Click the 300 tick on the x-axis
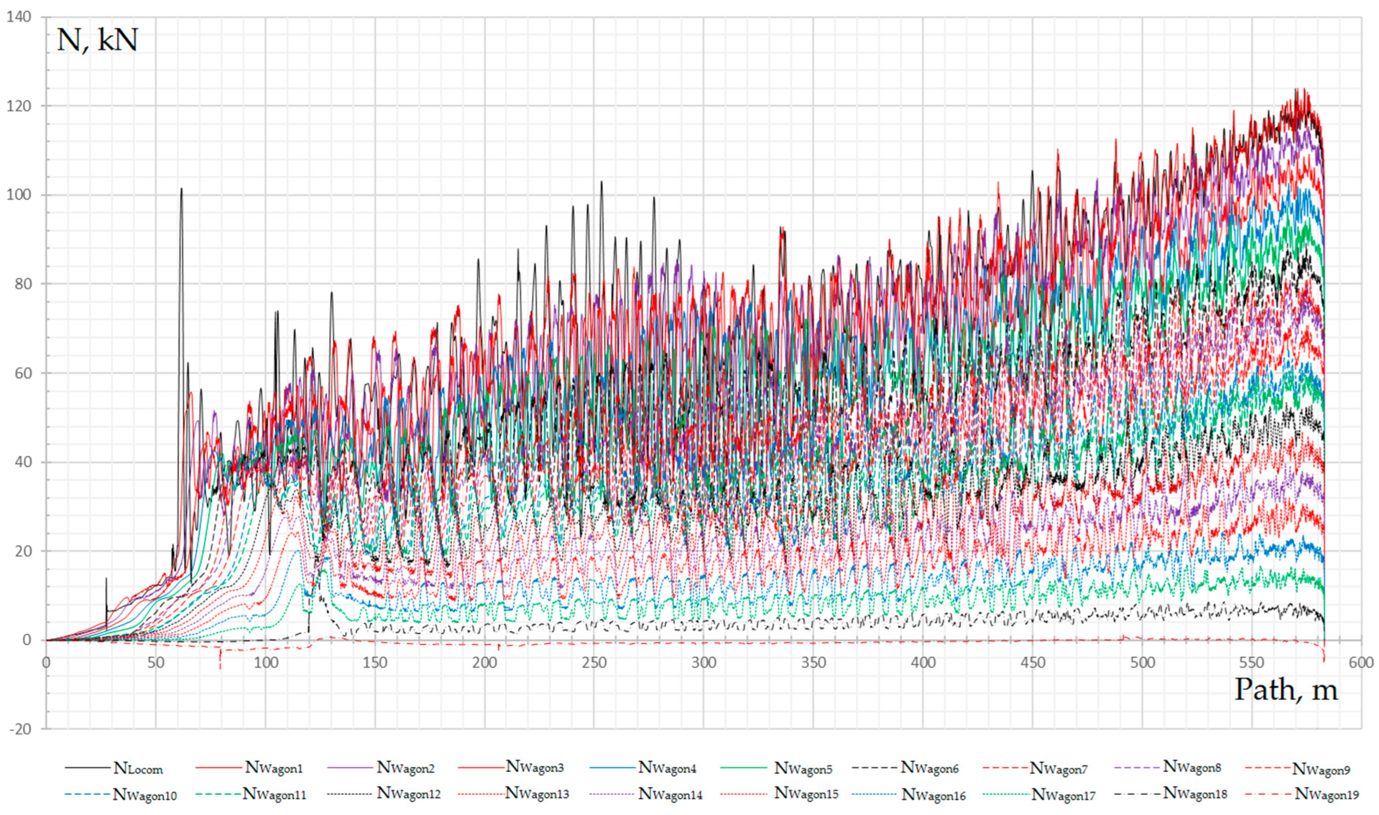1379x815 pixels. point(703,663)
